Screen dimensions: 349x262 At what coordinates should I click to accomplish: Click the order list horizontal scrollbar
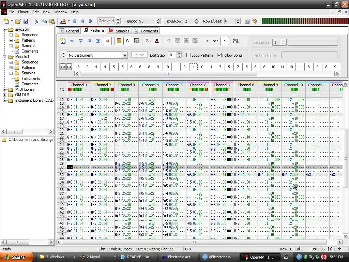click(169, 74)
